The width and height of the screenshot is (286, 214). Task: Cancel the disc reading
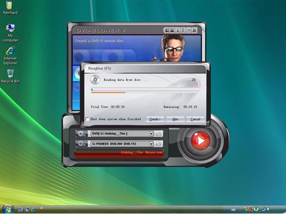coord(195,119)
